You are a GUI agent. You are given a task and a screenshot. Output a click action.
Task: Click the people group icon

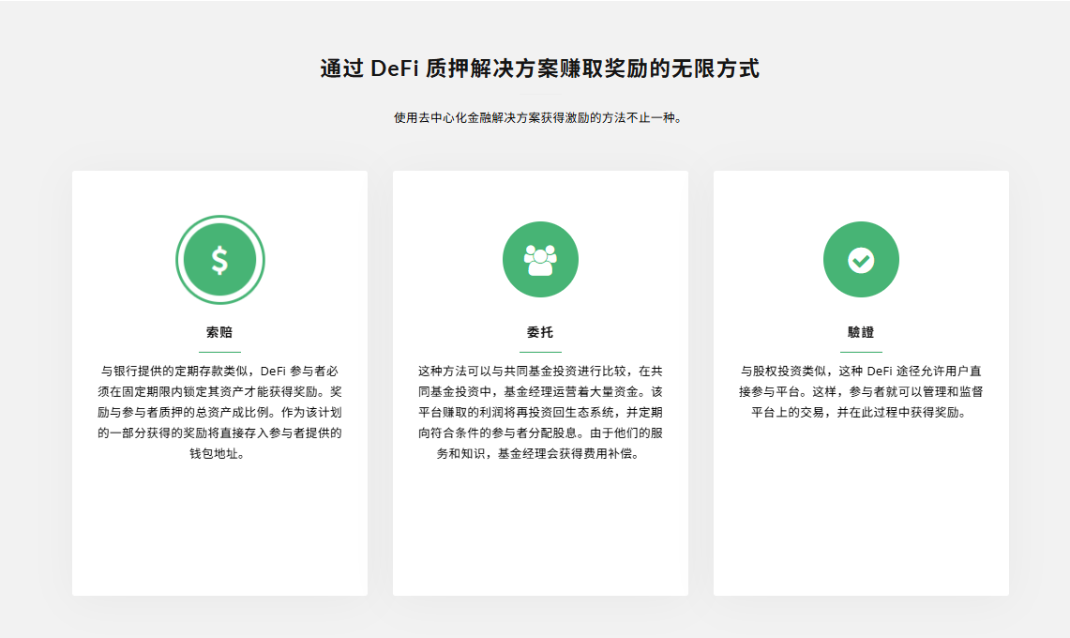[x=540, y=260]
